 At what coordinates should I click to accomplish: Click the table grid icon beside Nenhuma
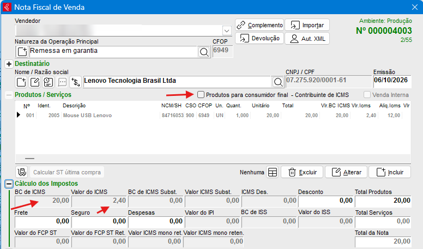(x=273, y=172)
